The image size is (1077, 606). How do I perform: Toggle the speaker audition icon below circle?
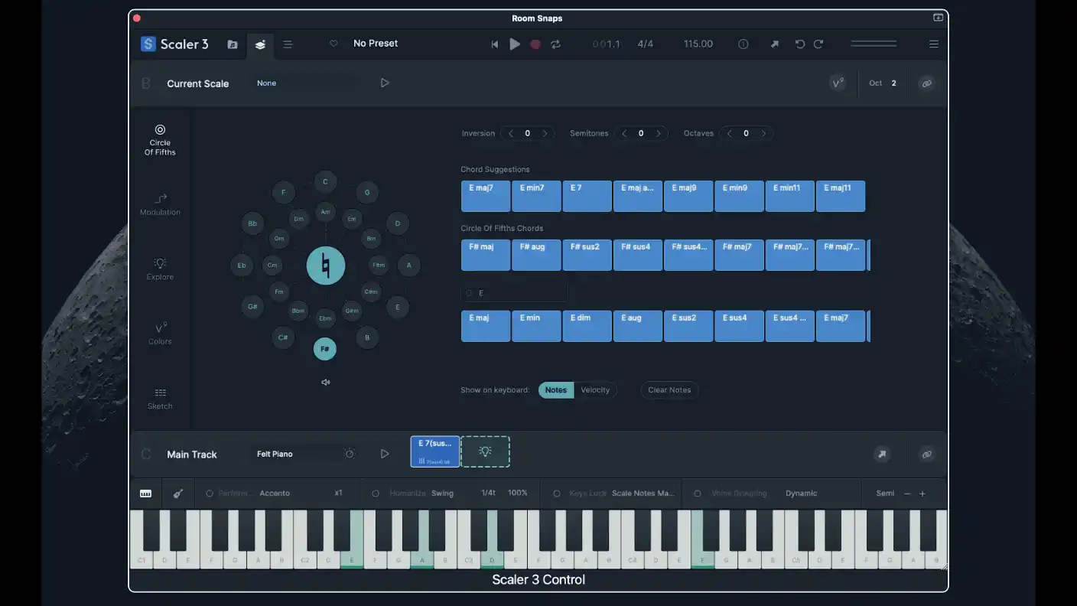[x=326, y=382]
